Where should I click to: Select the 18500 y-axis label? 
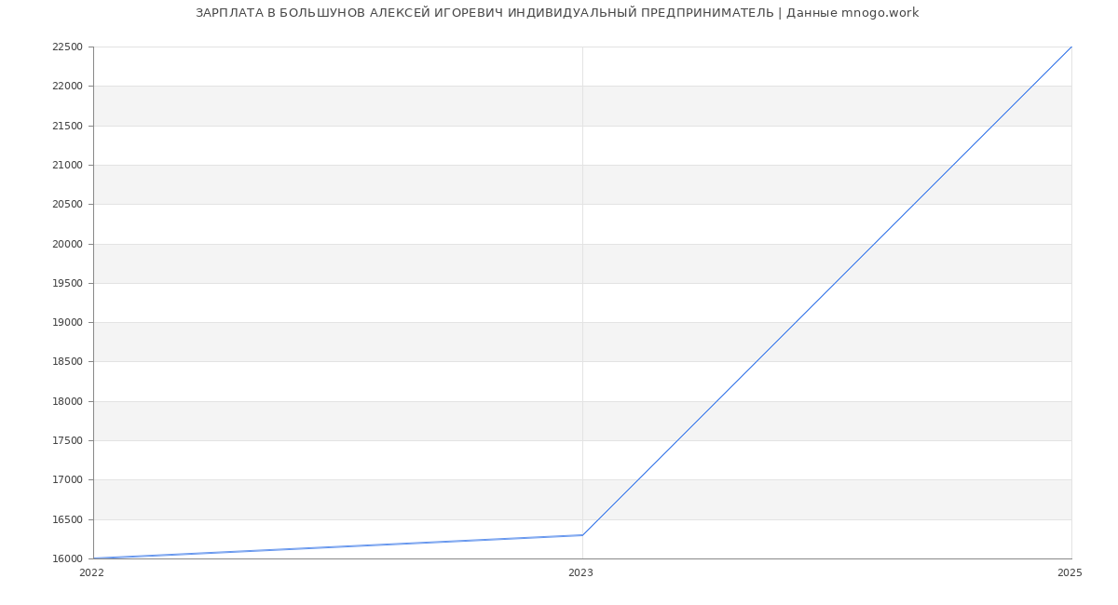[x=68, y=362]
